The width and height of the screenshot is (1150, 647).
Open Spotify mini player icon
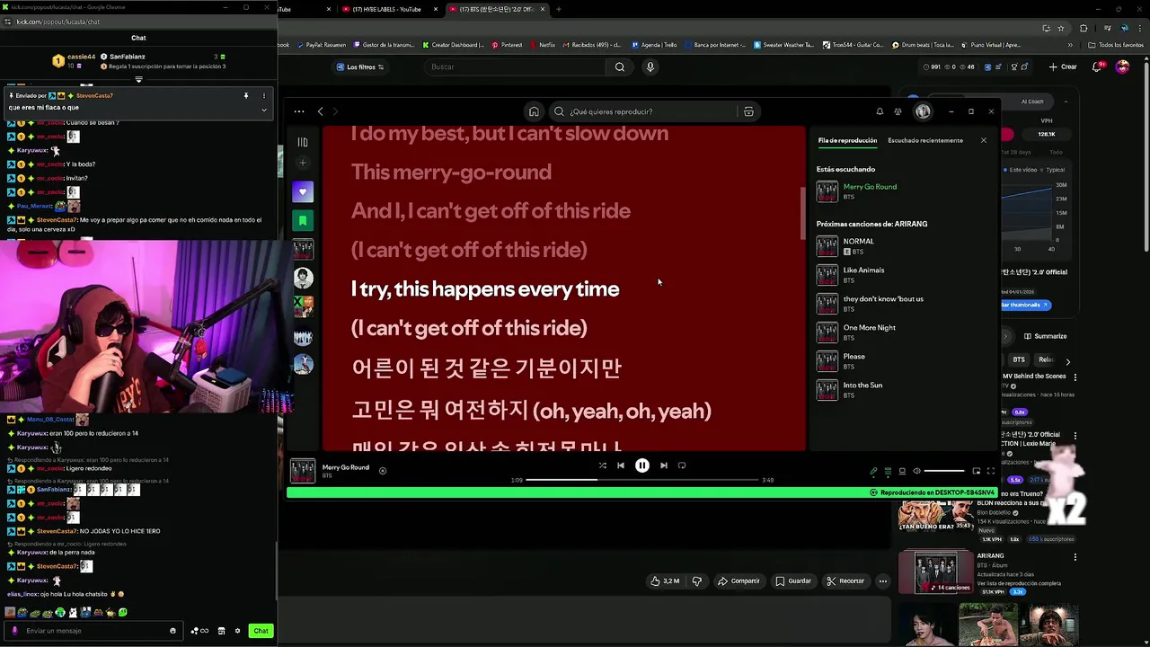click(x=977, y=471)
